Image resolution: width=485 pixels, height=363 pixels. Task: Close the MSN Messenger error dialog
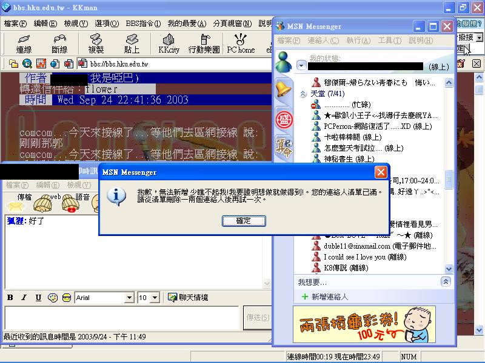[x=381, y=172]
